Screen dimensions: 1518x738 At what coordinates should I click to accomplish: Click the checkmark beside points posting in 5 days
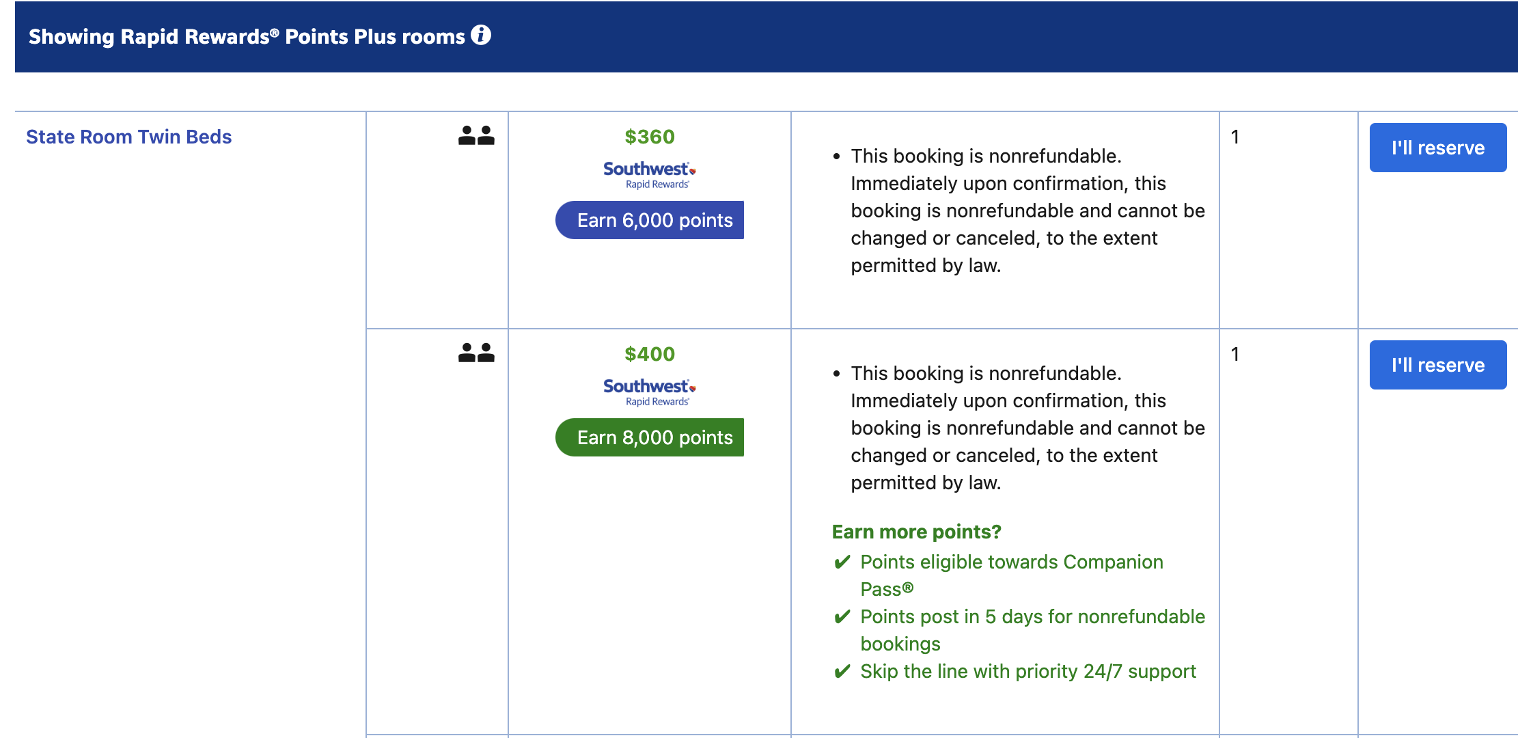click(x=840, y=616)
